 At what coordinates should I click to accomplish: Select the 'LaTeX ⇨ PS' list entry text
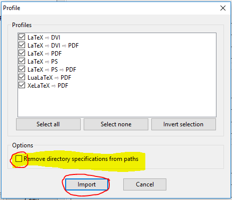pos(43,62)
